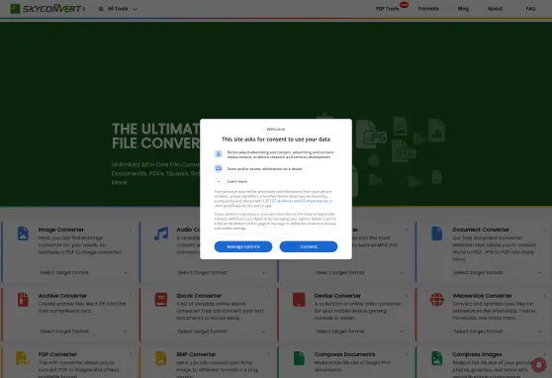
Task: Open Image Converter target format dropdown
Action: tap(83, 273)
